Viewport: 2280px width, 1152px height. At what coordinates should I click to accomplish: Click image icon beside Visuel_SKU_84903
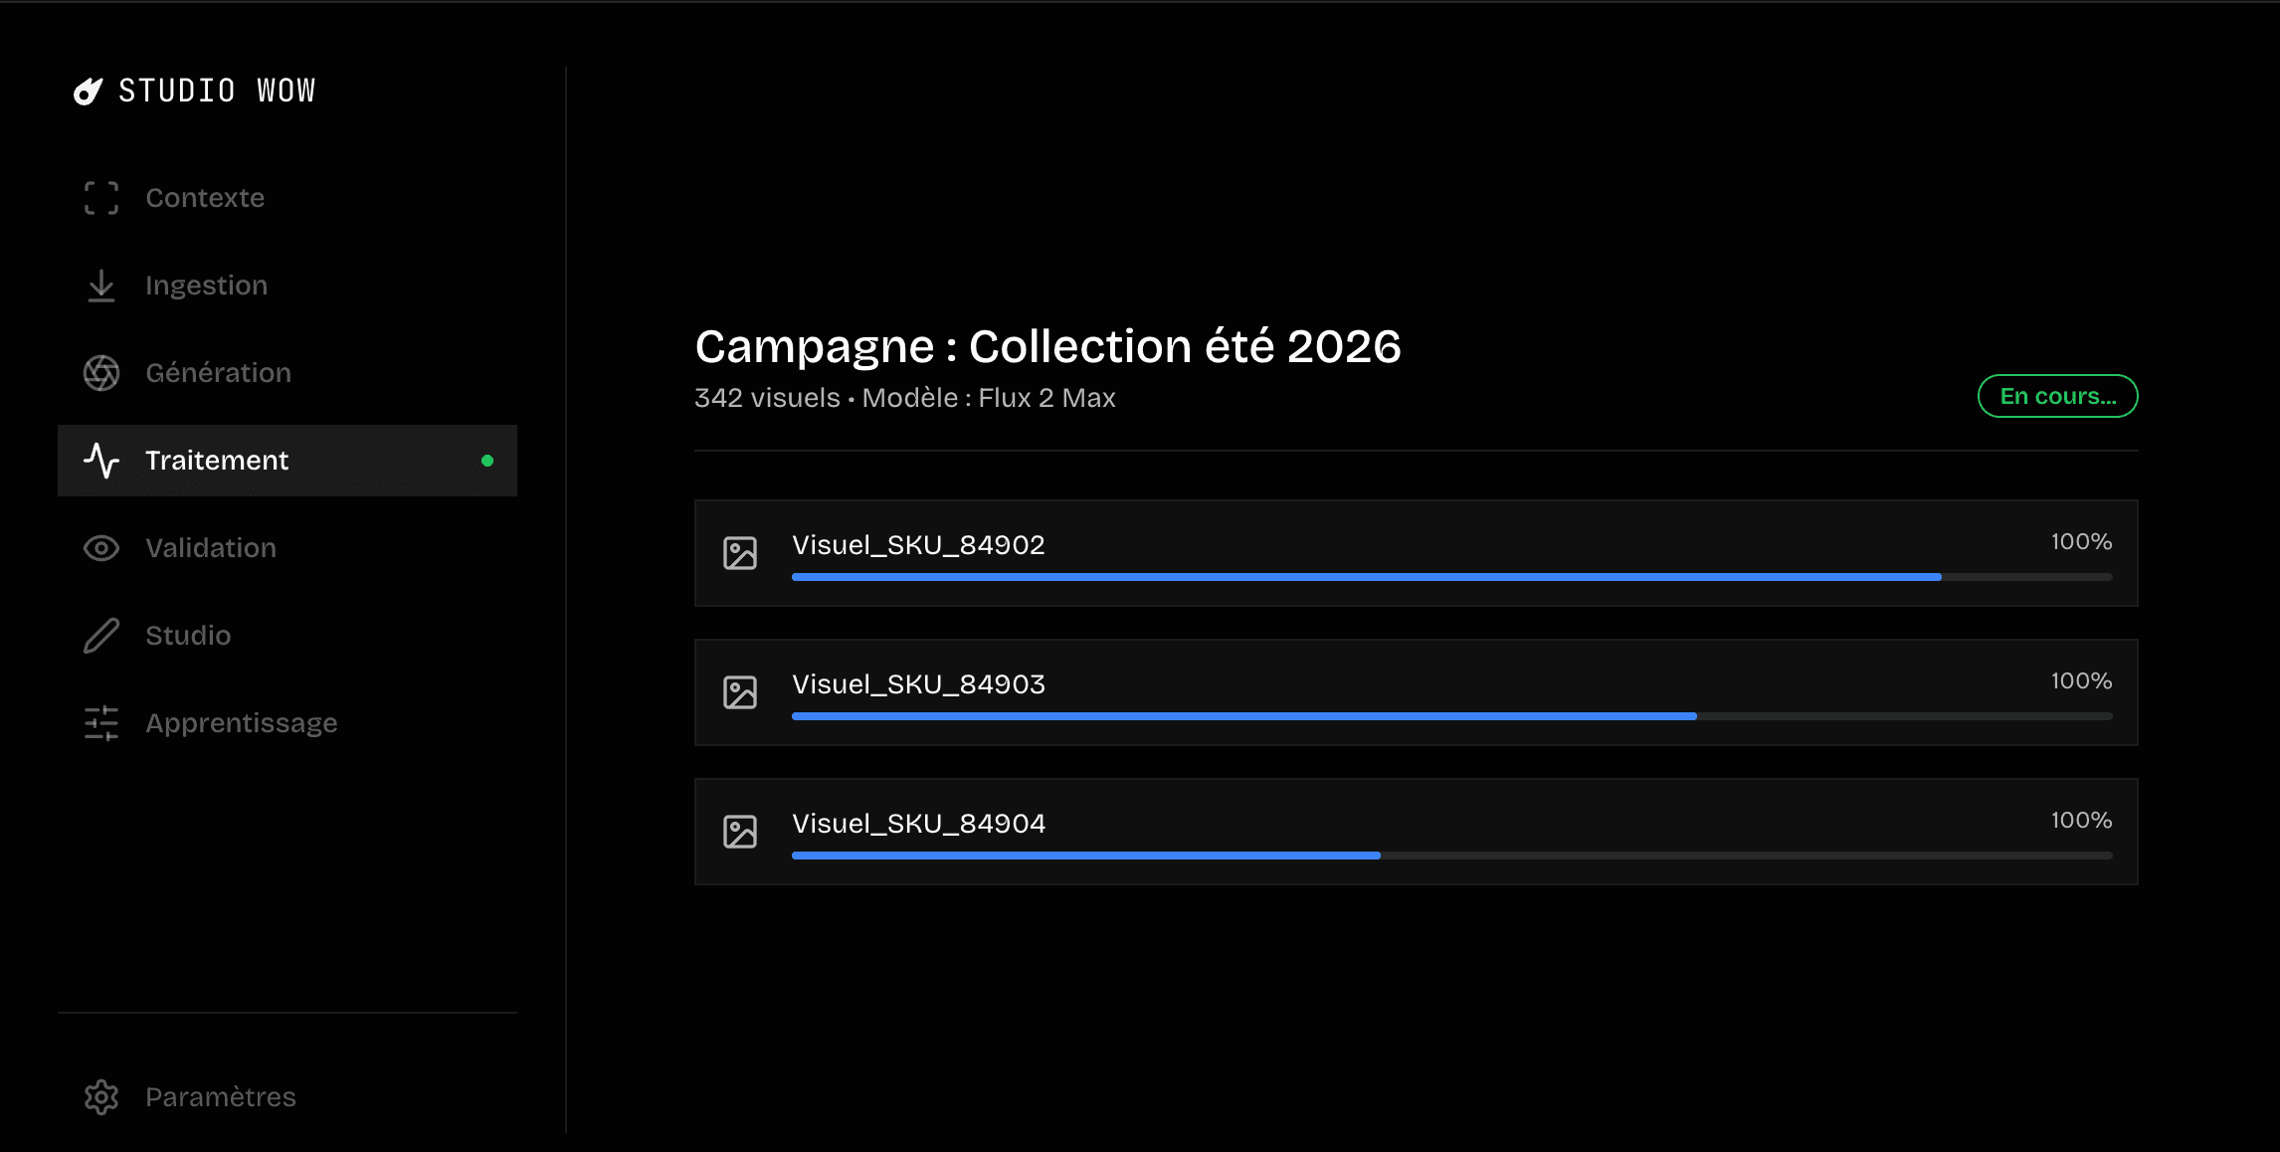pos(740,692)
